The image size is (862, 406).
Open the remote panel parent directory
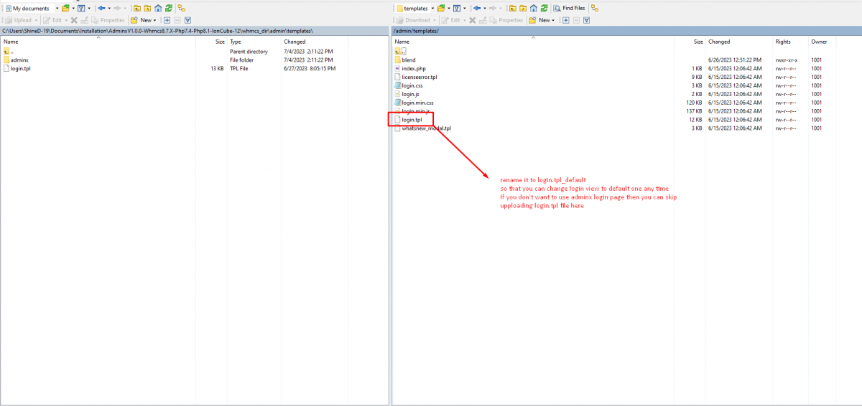[x=511, y=8]
